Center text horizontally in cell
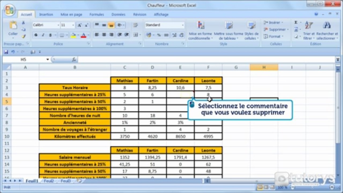 point(104,35)
